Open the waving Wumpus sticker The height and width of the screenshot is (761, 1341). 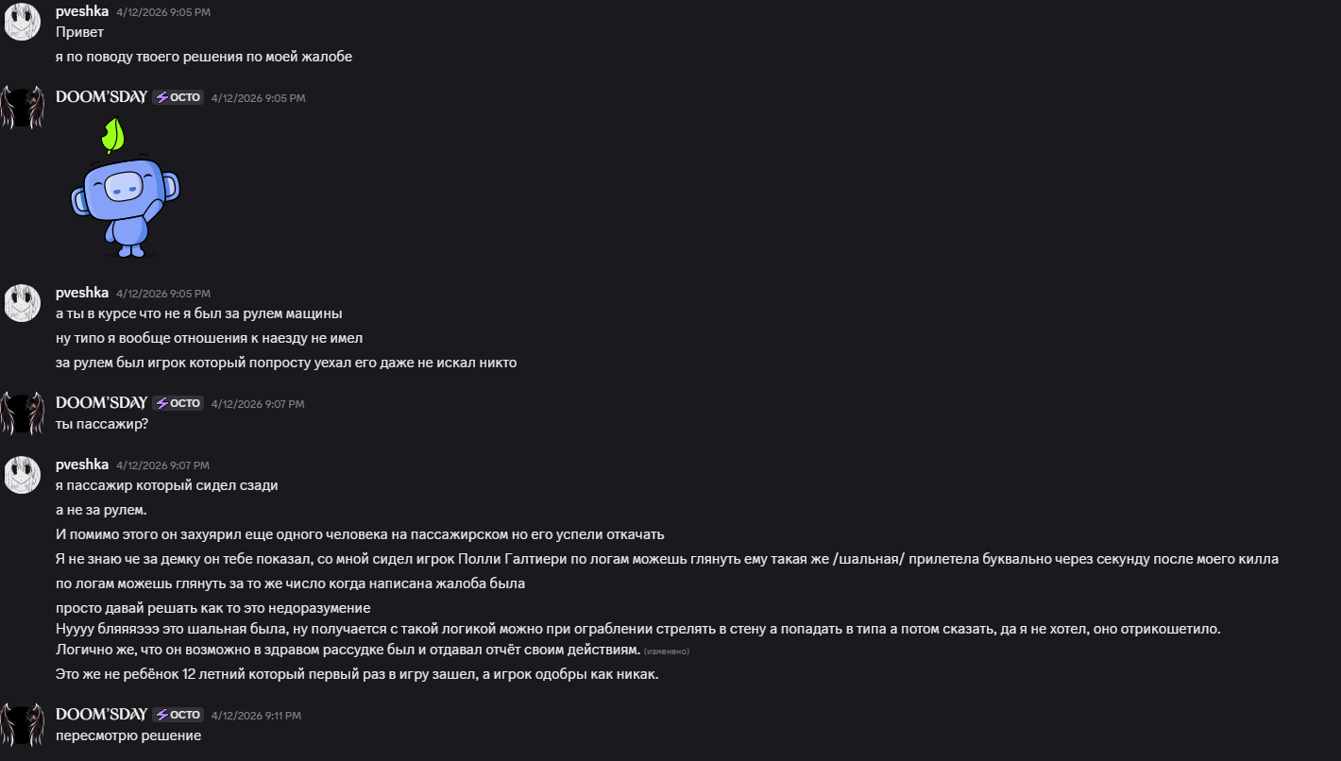pos(123,189)
